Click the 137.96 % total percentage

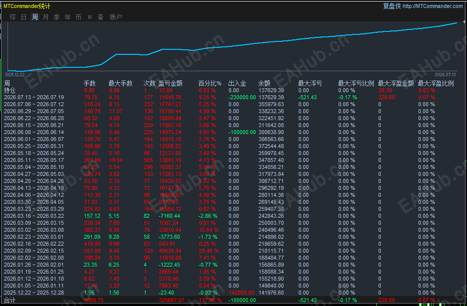[210, 301]
